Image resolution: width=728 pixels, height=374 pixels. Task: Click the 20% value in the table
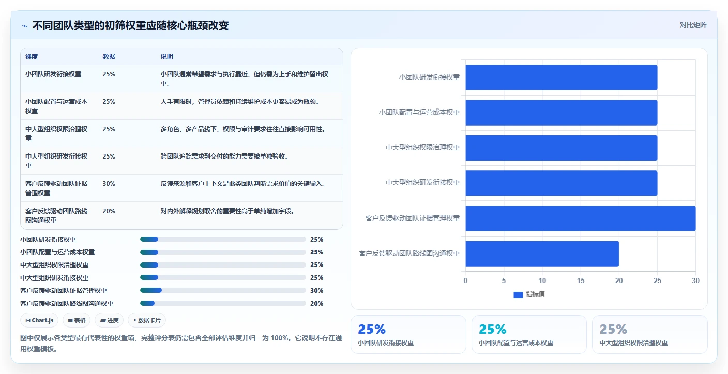(x=109, y=211)
